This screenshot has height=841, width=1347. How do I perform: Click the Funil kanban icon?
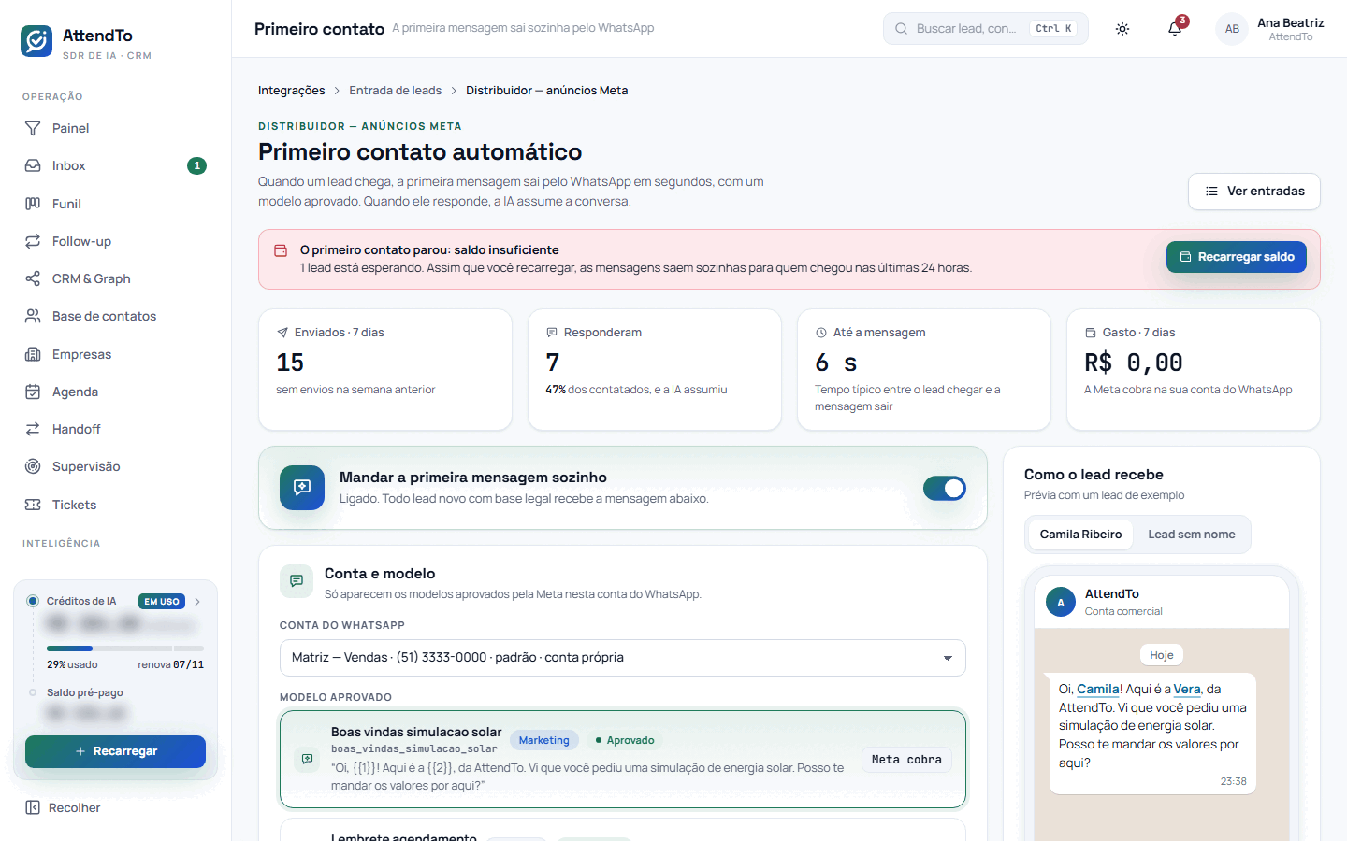click(x=33, y=204)
